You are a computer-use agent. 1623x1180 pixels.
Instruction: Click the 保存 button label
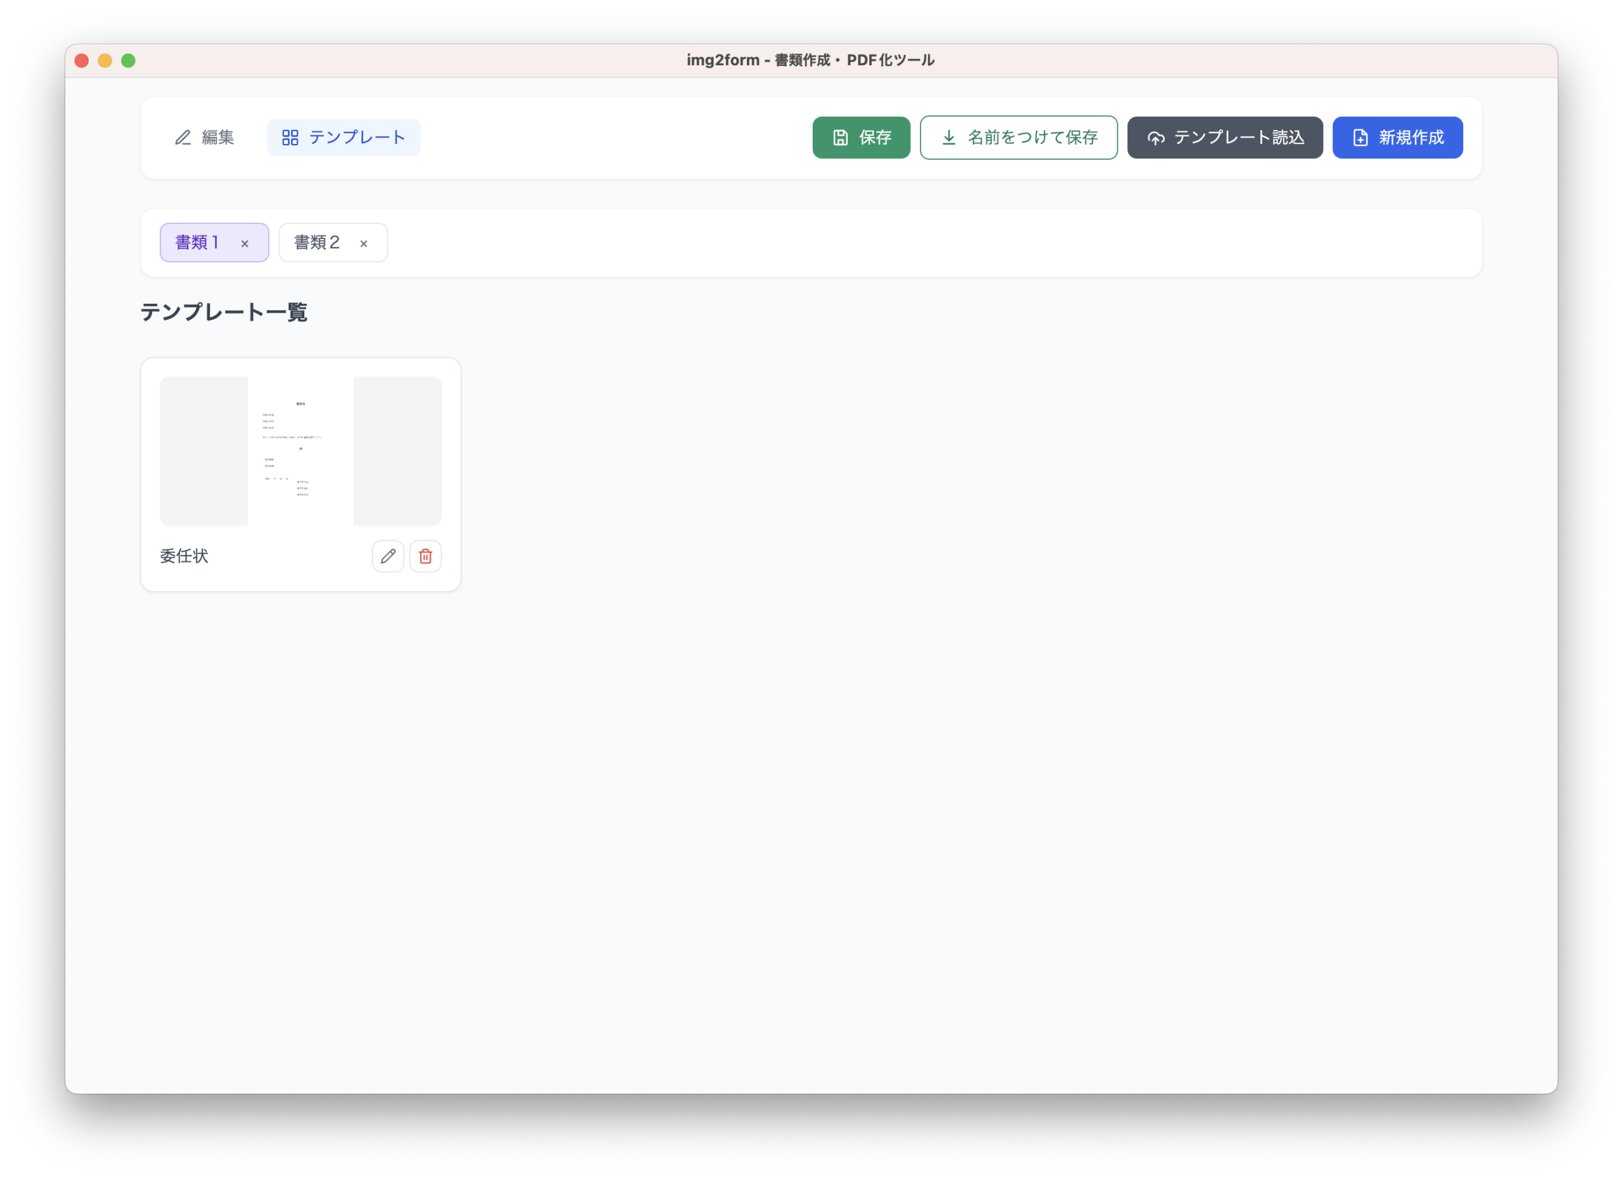coord(874,138)
